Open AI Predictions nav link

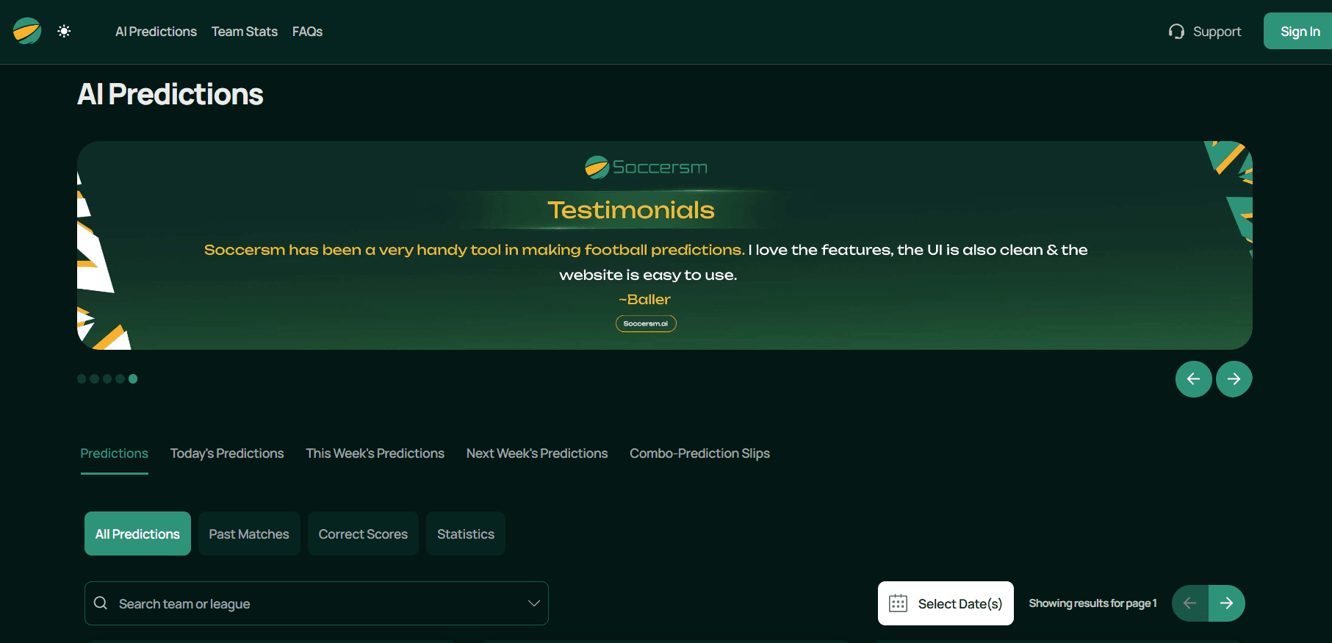(156, 32)
